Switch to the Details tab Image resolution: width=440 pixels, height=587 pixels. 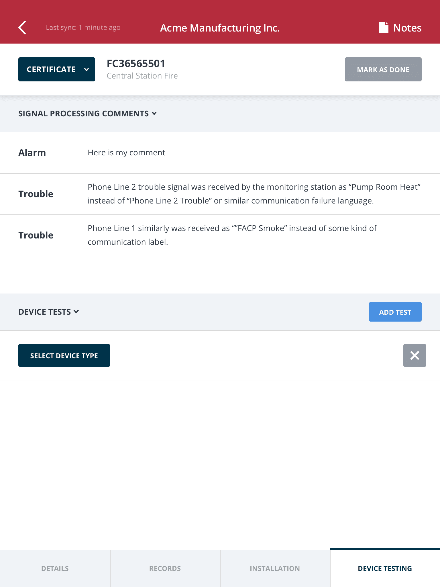pos(54,568)
